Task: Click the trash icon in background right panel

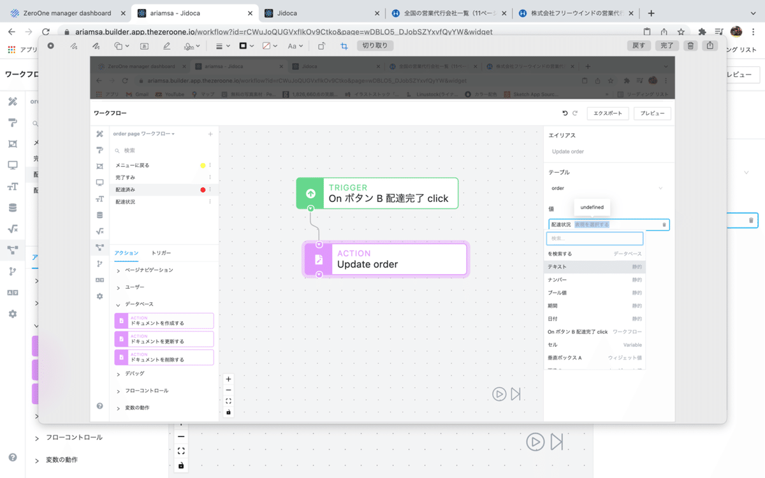Action: click(x=751, y=221)
